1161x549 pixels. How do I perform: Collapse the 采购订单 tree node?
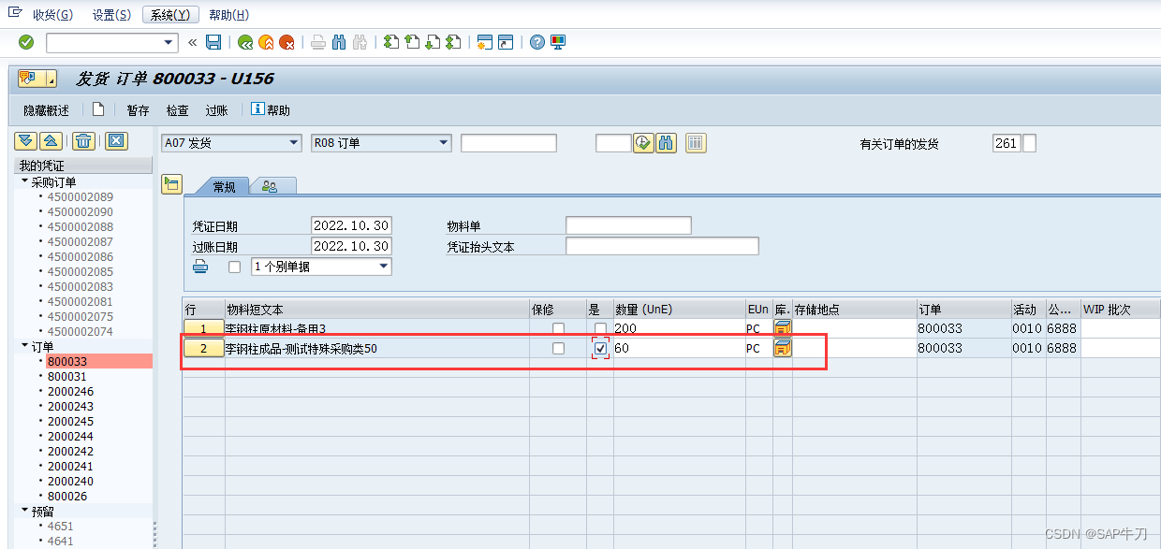25,181
